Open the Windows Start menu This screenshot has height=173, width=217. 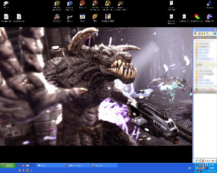(x=8, y=165)
